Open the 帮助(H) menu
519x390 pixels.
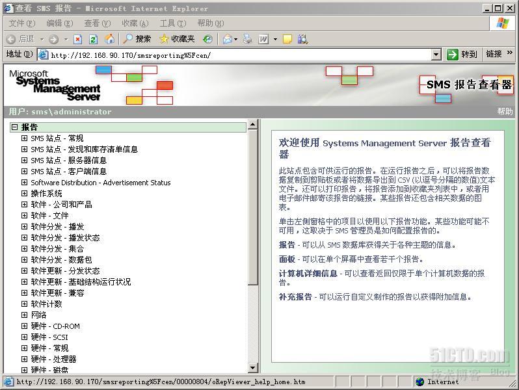click(211, 23)
